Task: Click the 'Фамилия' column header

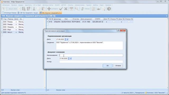Action: coord(57,19)
